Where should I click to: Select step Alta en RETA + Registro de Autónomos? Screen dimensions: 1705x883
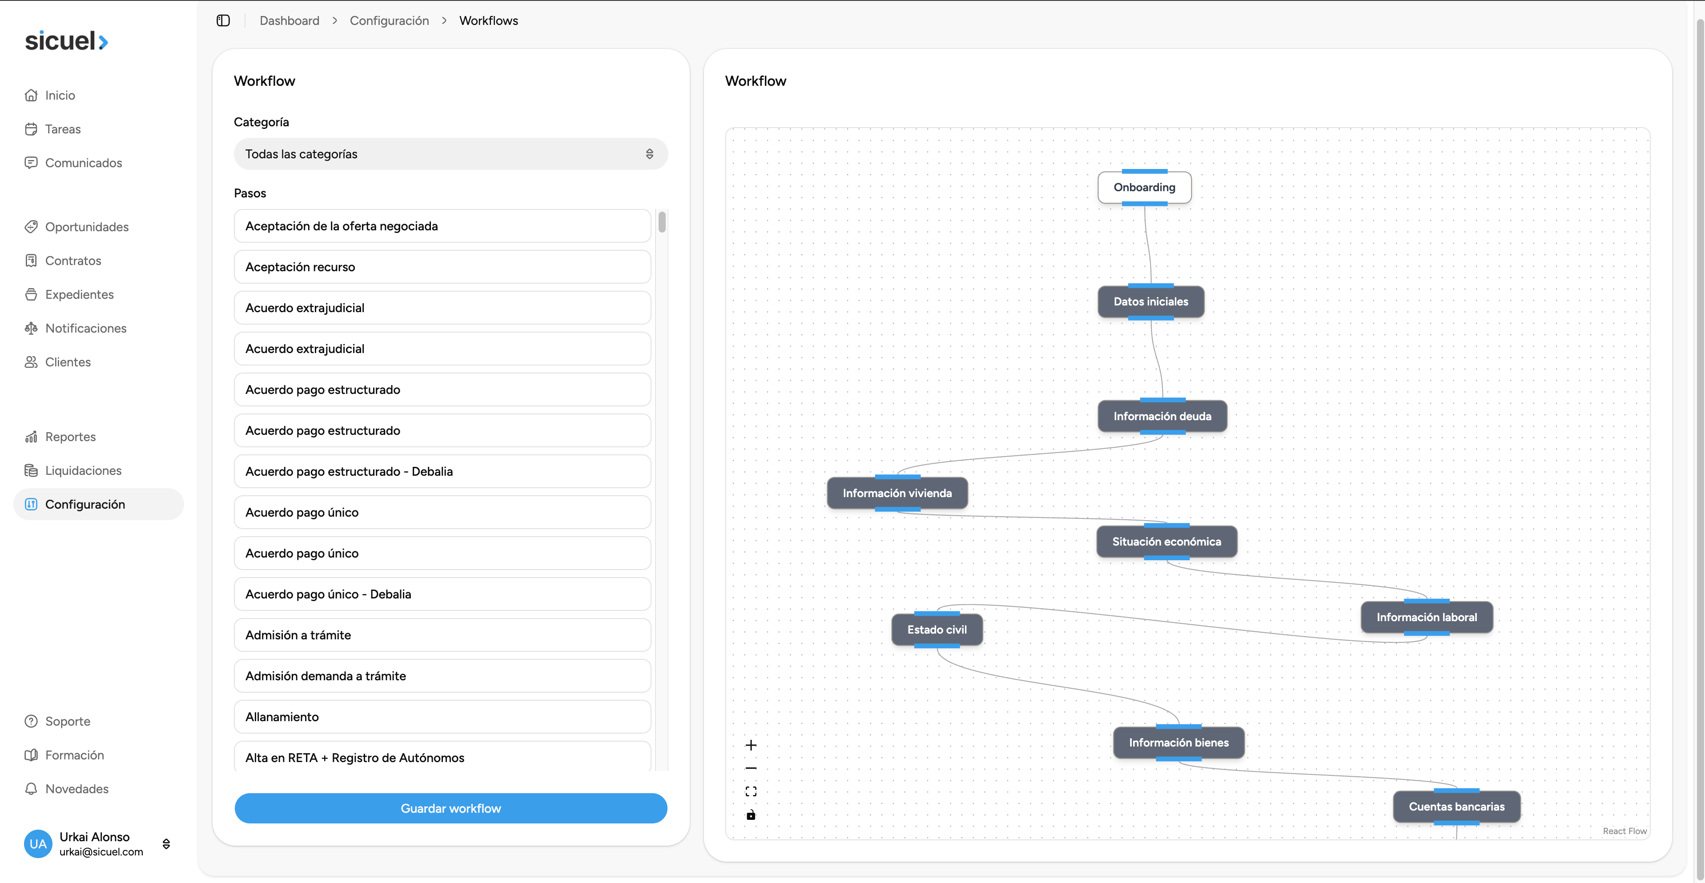point(442,757)
